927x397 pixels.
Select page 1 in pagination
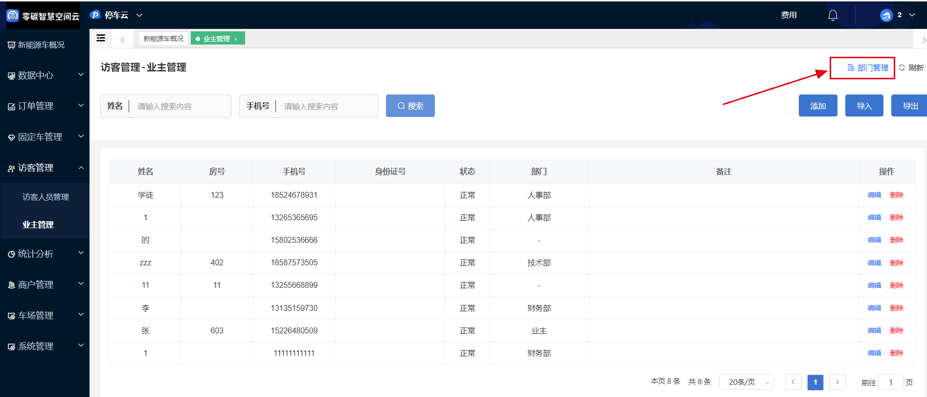(815, 382)
